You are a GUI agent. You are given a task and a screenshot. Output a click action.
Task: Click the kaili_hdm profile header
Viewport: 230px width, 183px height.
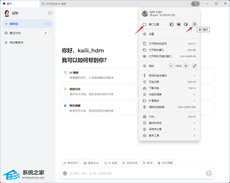tap(169, 14)
